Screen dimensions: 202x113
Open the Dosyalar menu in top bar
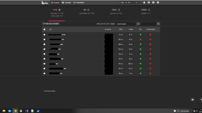click(x=66, y=3)
